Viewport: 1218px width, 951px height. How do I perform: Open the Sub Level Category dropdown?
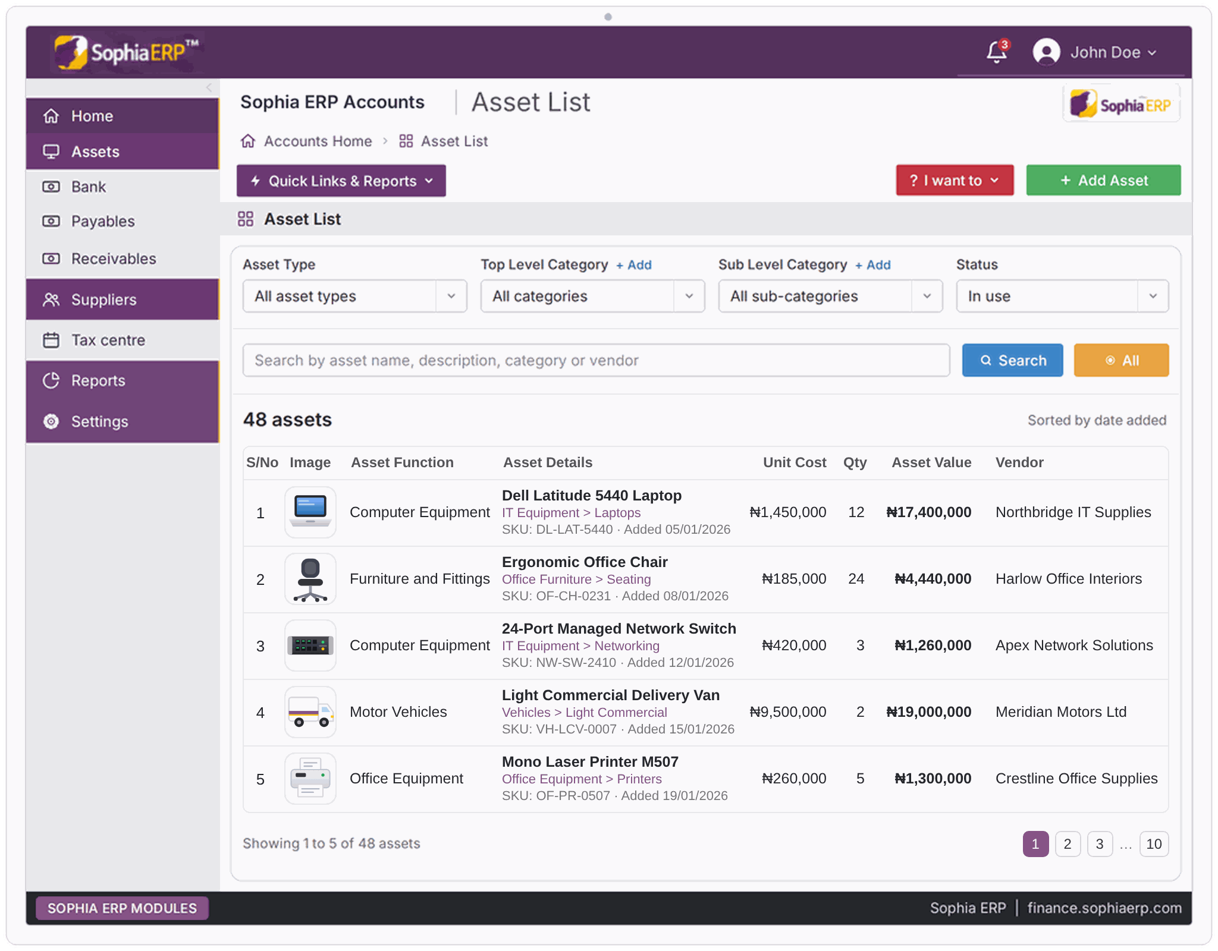click(x=830, y=296)
